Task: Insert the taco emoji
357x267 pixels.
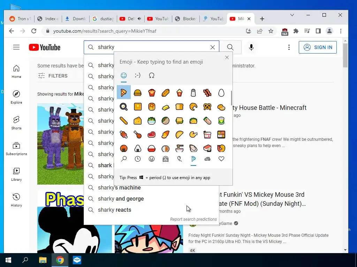Action: click(x=193, y=121)
